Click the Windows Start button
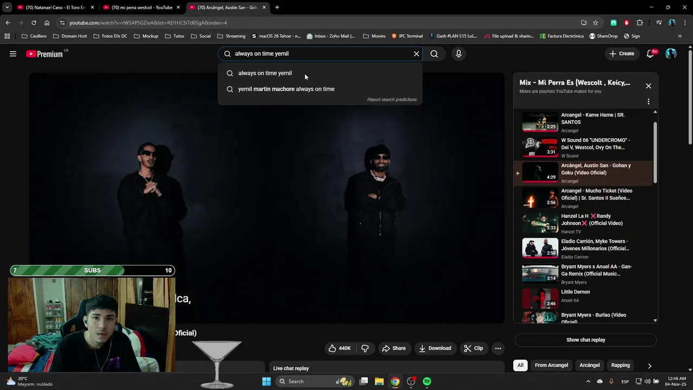Screen dimensions: 693x390 pyautogui.click(x=266, y=381)
